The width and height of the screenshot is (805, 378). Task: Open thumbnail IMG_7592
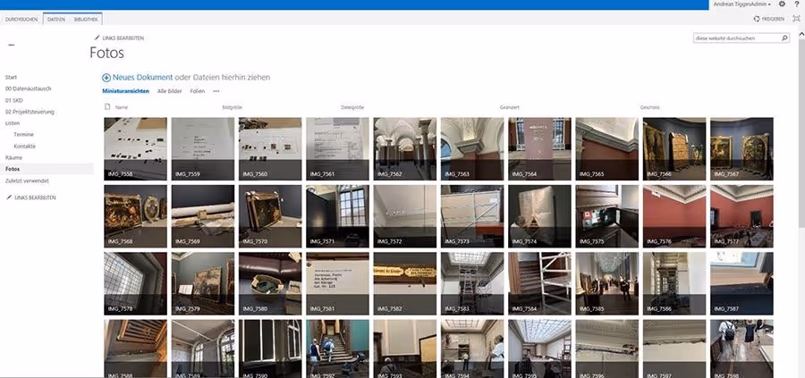point(337,349)
